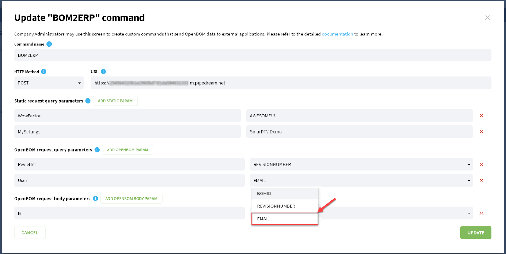The image size is (506, 254).
Task: Show info for OpenBOM request body parameters
Action: 95,198
